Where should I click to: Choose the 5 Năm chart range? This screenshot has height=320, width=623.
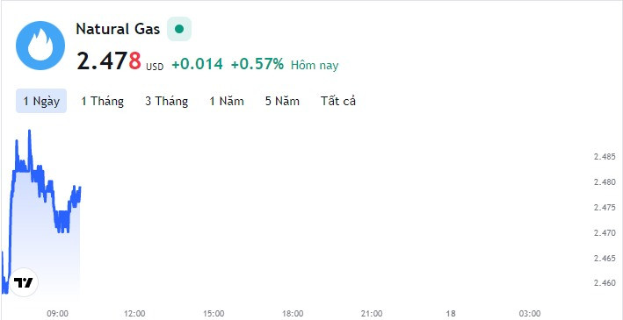click(282, 101)
